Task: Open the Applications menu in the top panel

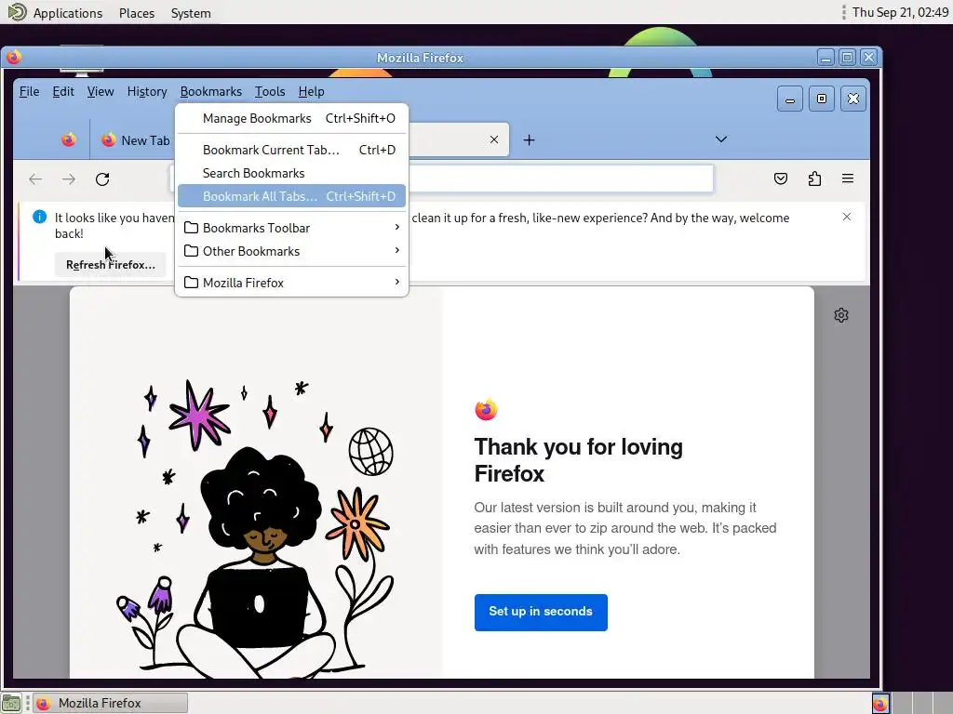Action: click(67, 13)
